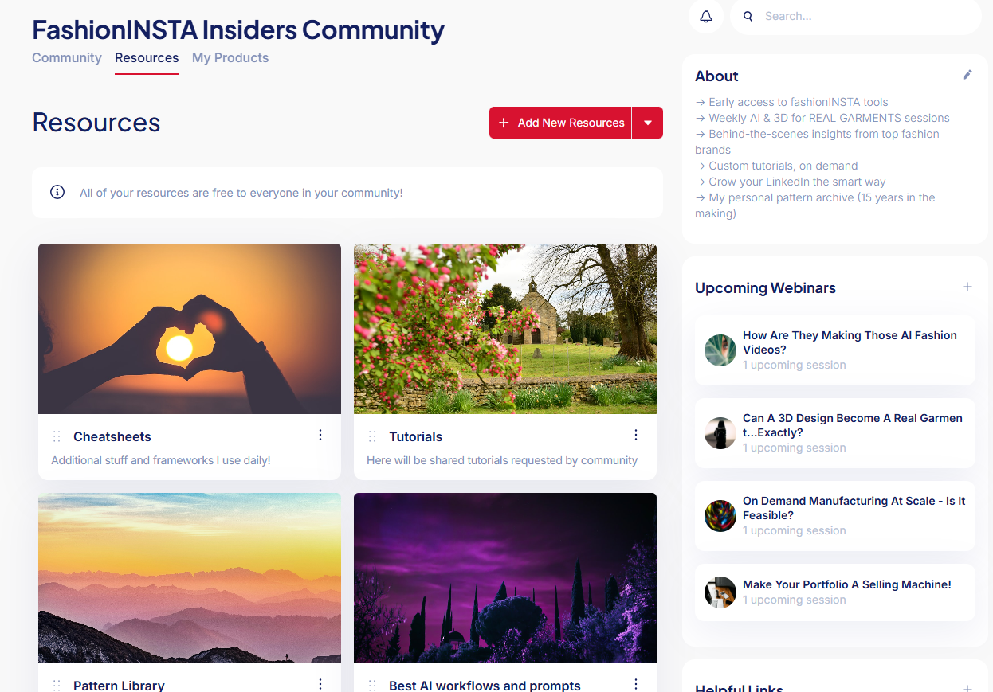Screen dimensions: 993x692
Task: Open Tutorials three-dot options menu
Action: click(x=636, y=435)
